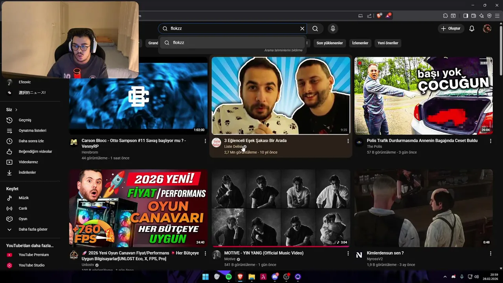The height and width of the screenshot is (283, 503).
Task: Click the Brave Shields lion icon
Action: [x=379, y=16]
